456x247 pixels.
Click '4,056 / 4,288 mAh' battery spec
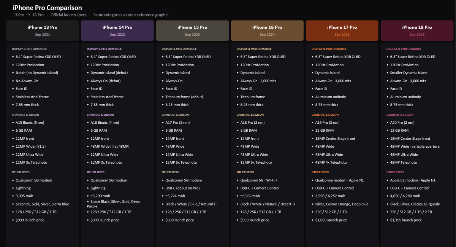click(405, 196)
